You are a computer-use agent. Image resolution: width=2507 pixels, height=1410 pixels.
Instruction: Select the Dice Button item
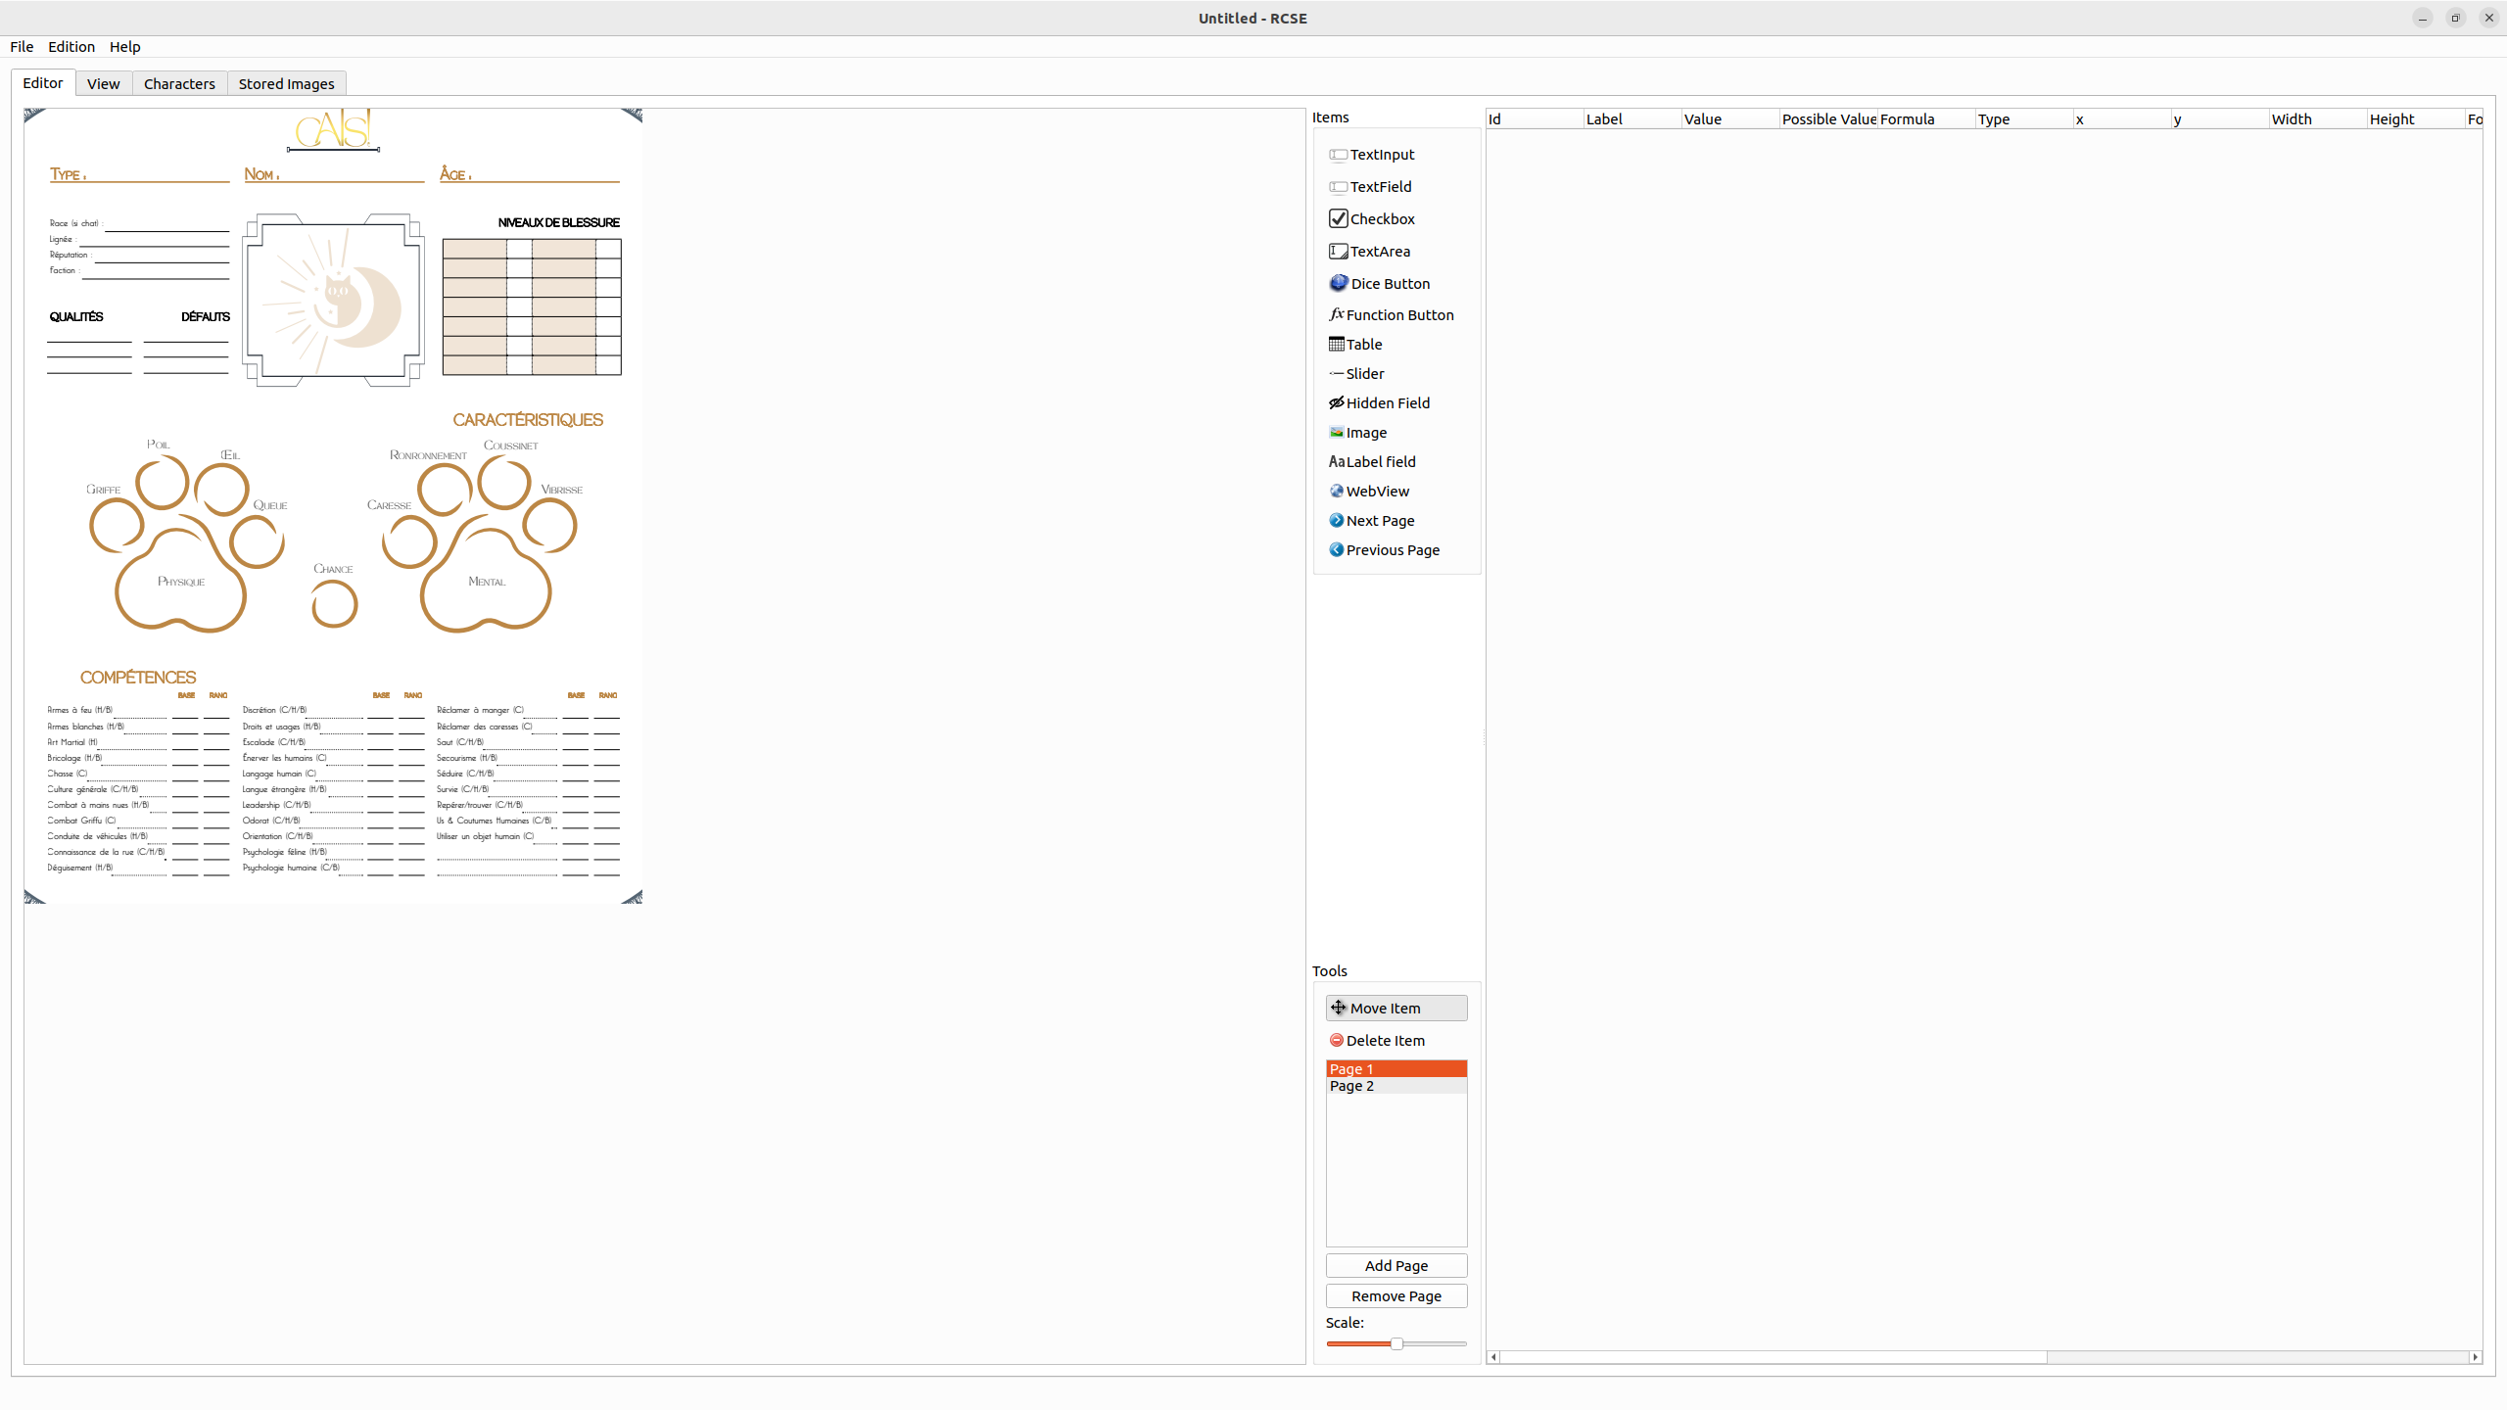tap(1389, 283)
